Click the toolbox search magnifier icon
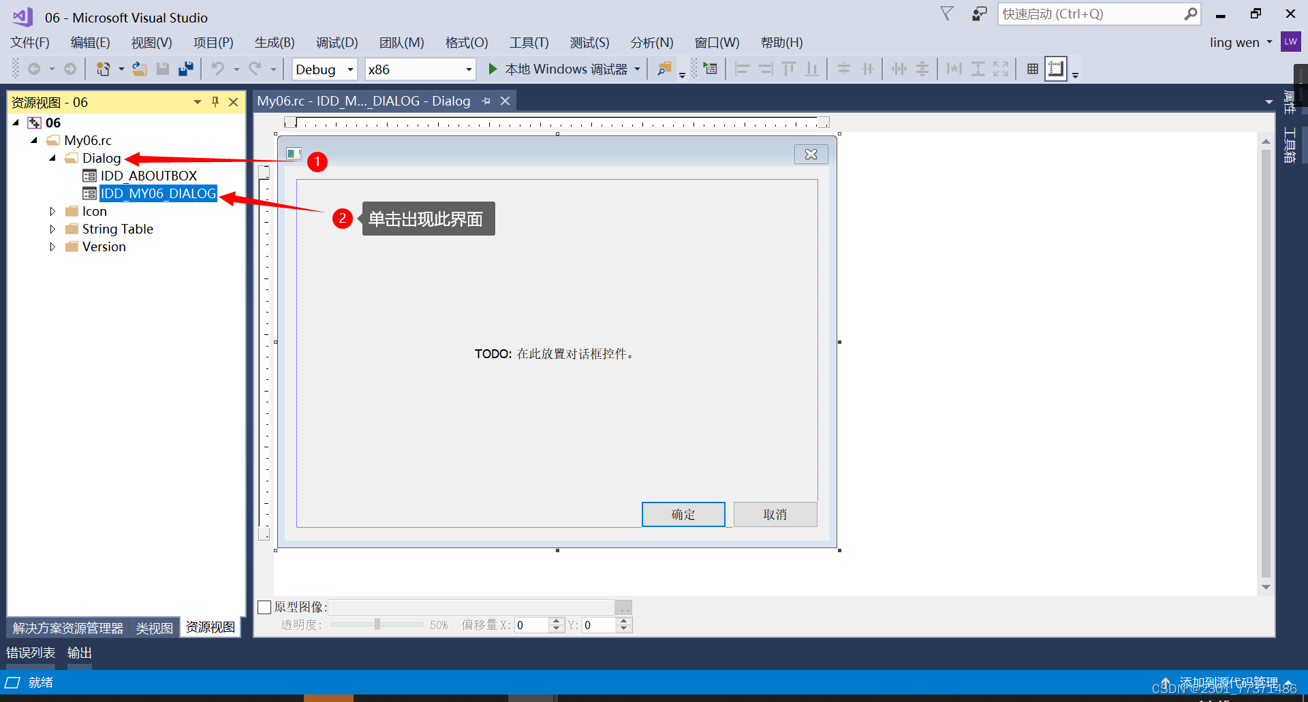 664,69
